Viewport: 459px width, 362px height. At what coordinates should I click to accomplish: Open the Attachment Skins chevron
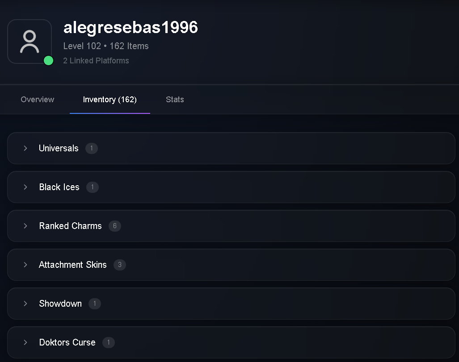tap(25, 265)
